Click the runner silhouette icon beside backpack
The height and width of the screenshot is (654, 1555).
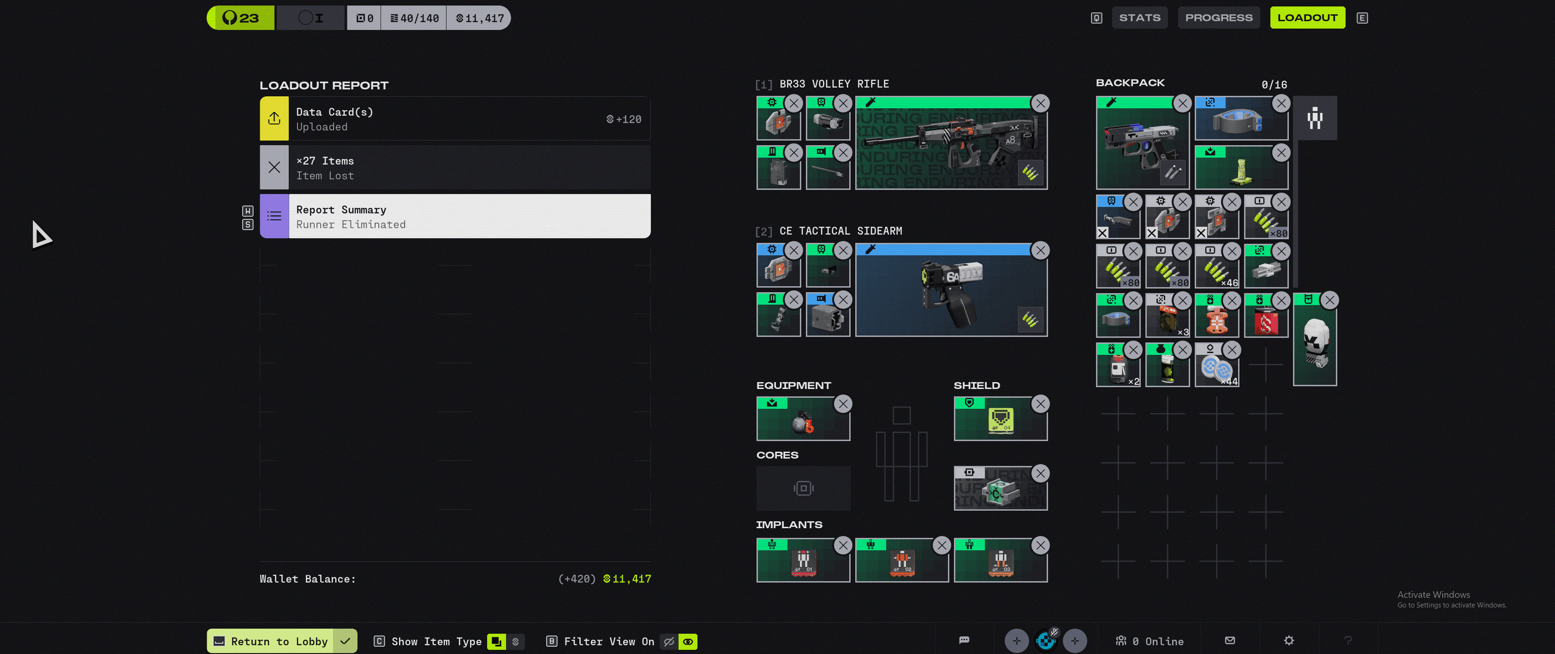(1315, 118)
